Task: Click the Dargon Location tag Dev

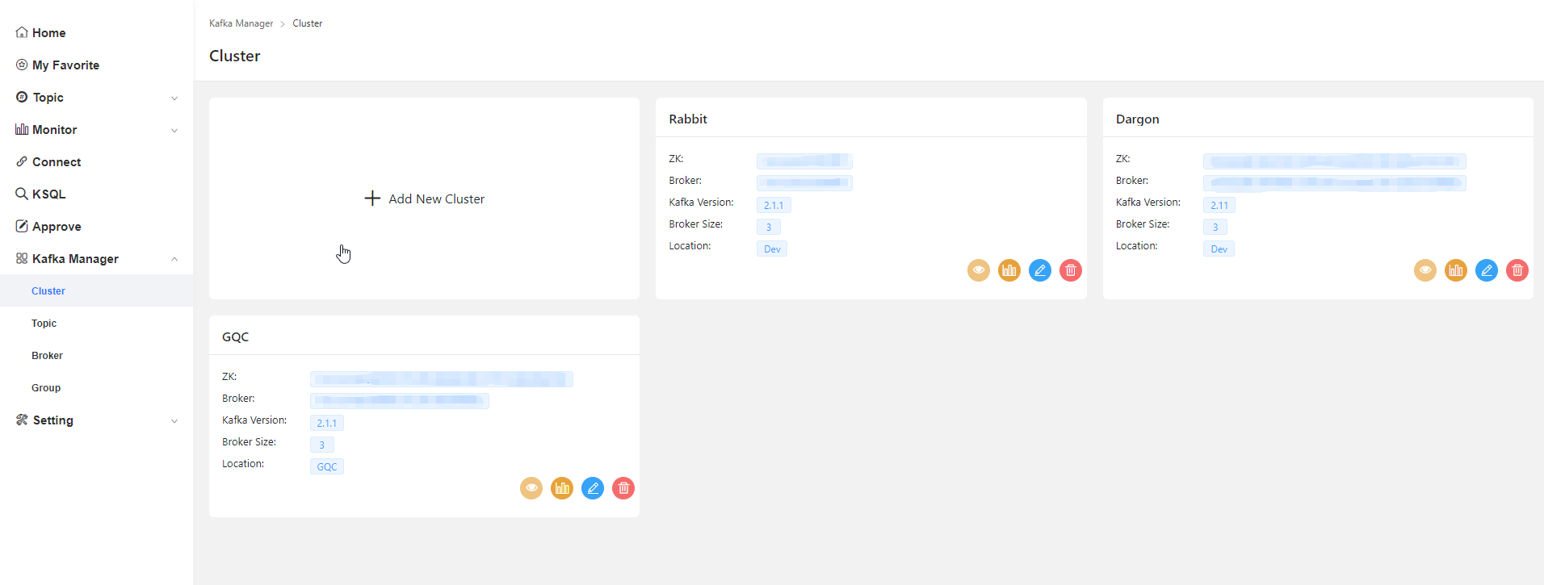Action: [x=1219, y=249]
